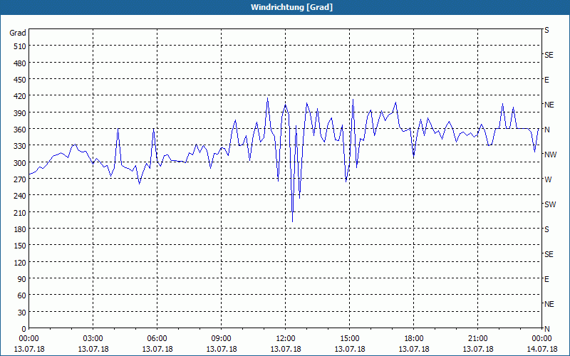Viewport: 570px width, 356px height.
Task: Select the 300 degree axis value
Action: click(20, 163)
